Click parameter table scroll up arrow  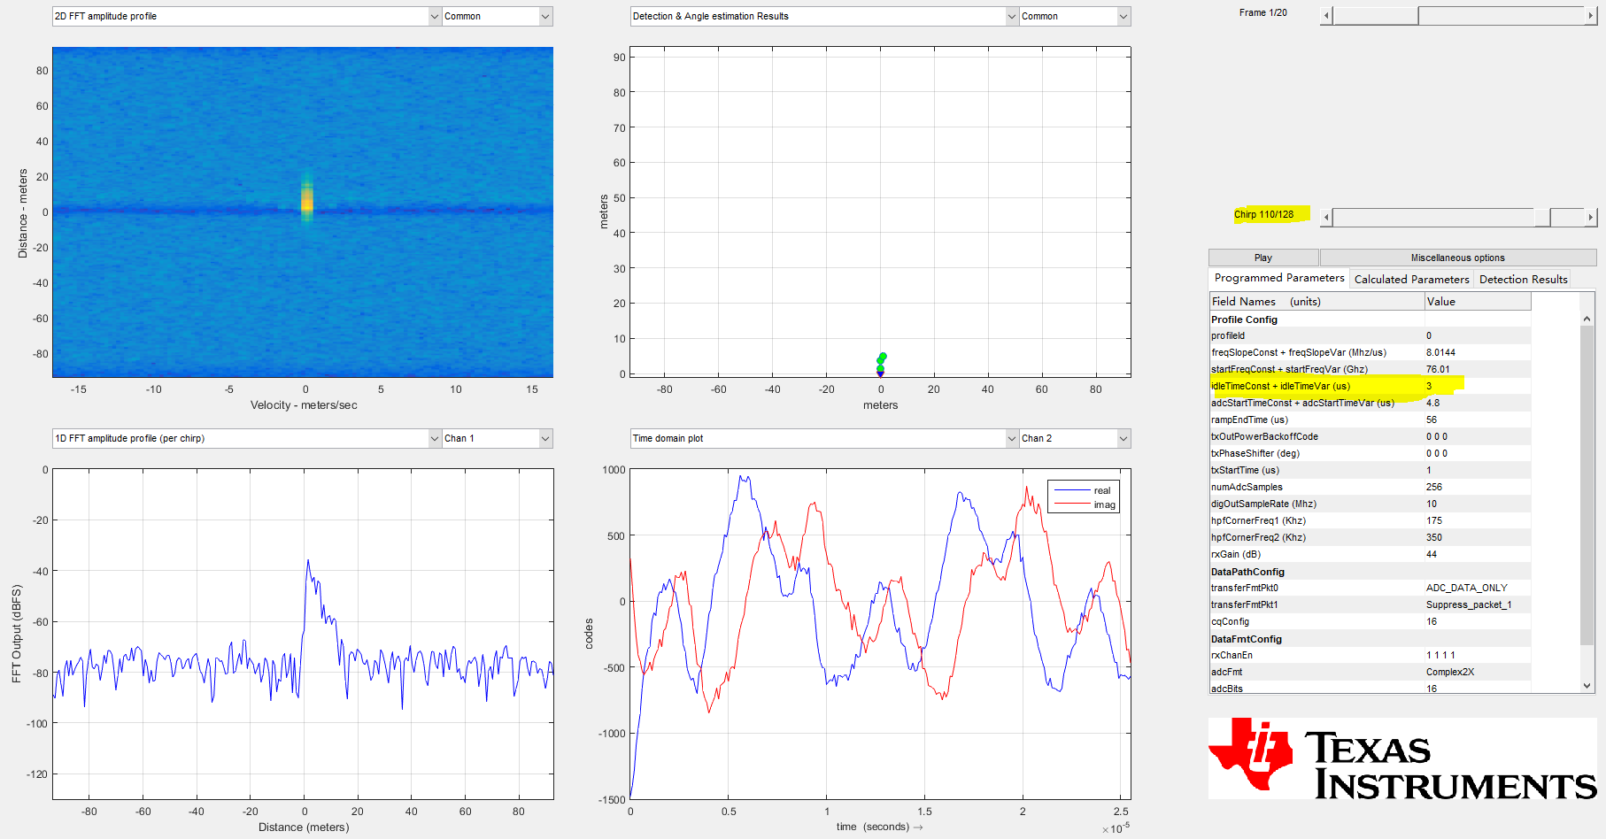[1587, 319]
